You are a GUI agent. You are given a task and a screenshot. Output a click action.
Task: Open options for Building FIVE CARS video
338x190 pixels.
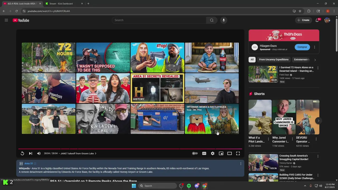click(318, 175)
